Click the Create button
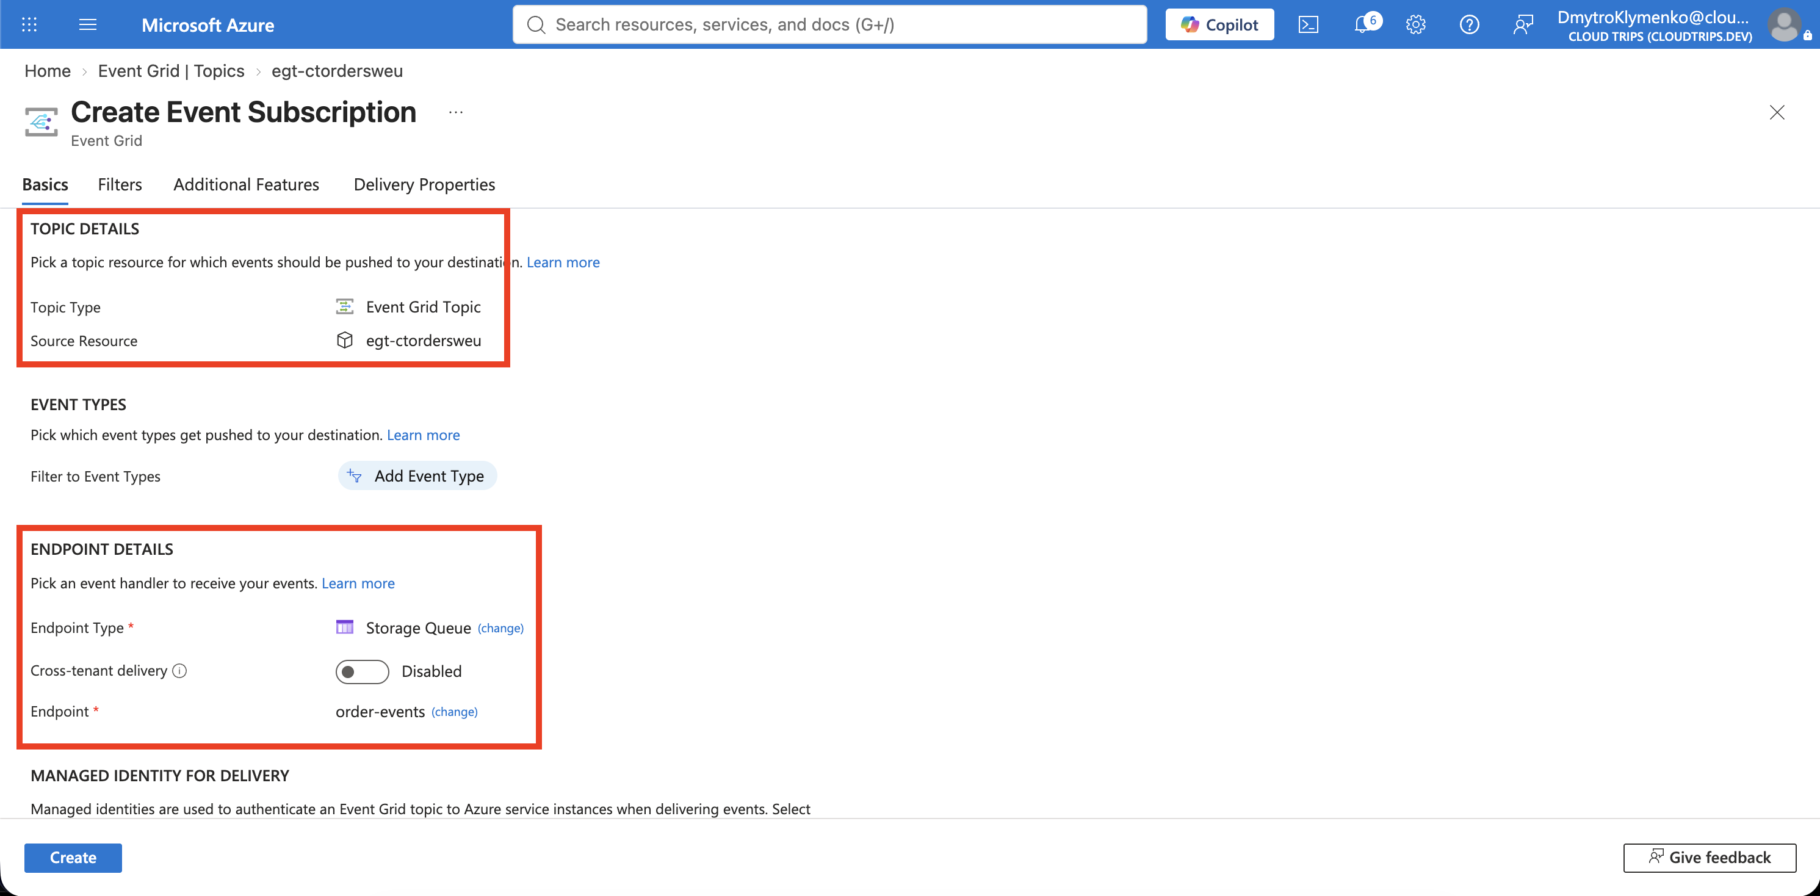The height and width of the screenshot is (896, 1820). click(x=73, y=857)
